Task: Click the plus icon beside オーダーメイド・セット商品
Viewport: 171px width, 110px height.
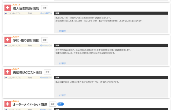Action: click(x=8, y=104)
